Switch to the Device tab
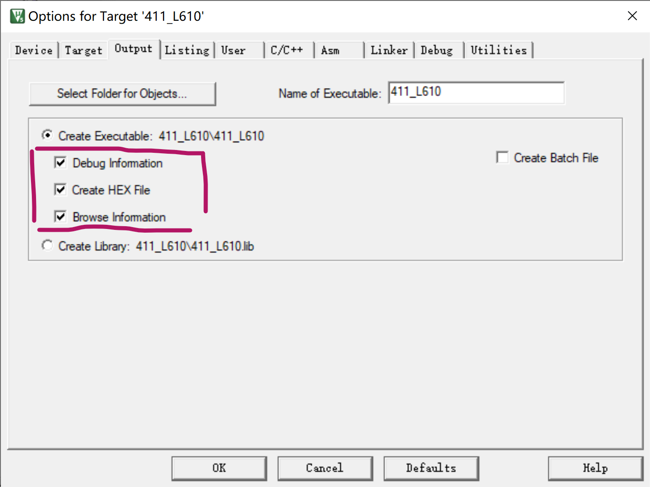The width and height of the screenshot is (650, 487). click(34, 50)
